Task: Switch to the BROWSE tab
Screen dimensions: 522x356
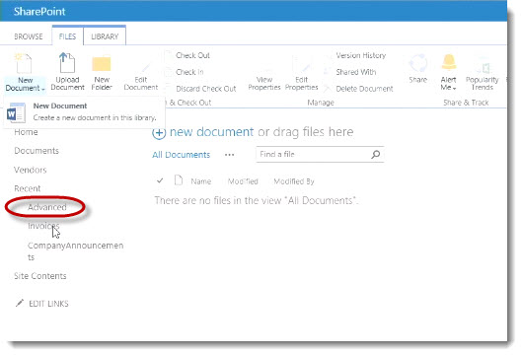Action: click(29, 36)
